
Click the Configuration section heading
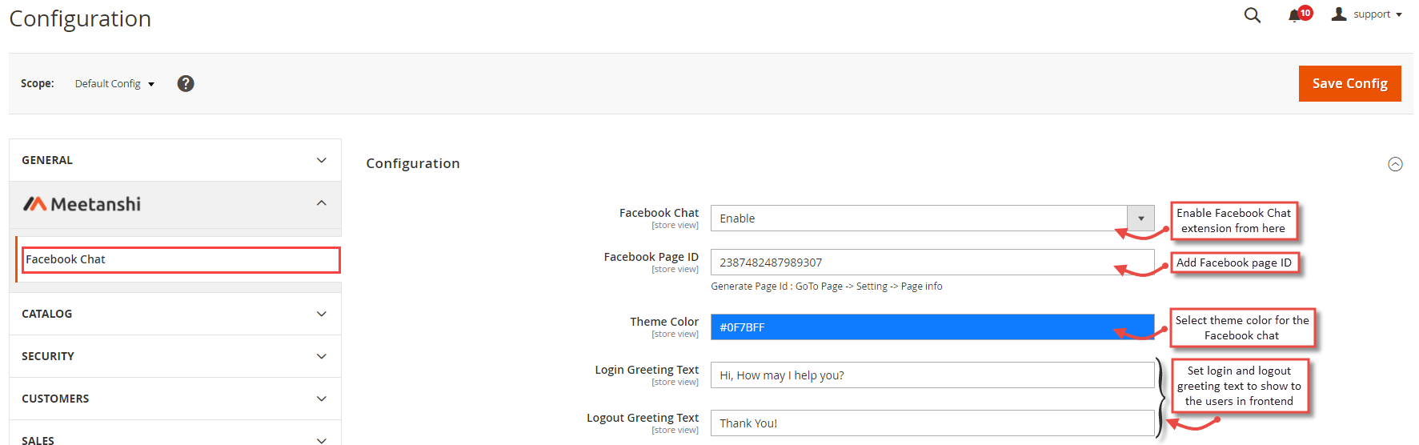tap(413, 163)
